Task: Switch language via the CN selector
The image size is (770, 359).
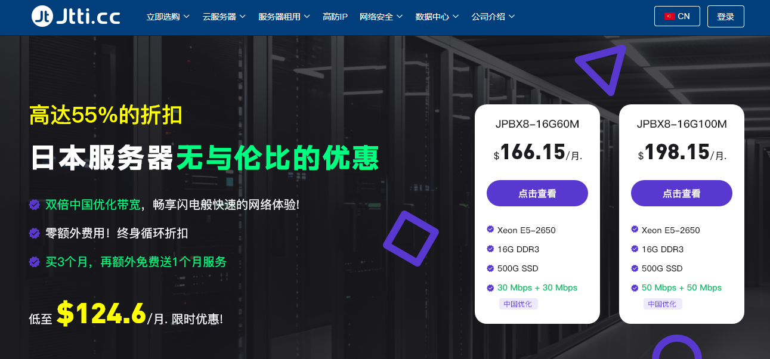Action: click(x=677, y=16)
